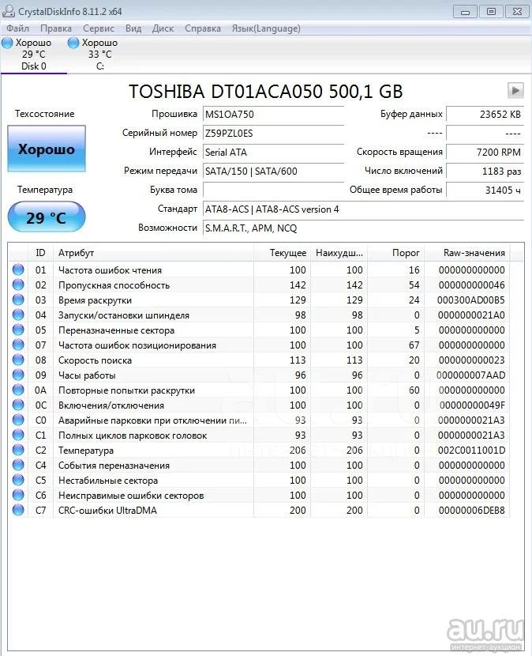Click status icon of Температура attribute row

(x=18, y=451)
